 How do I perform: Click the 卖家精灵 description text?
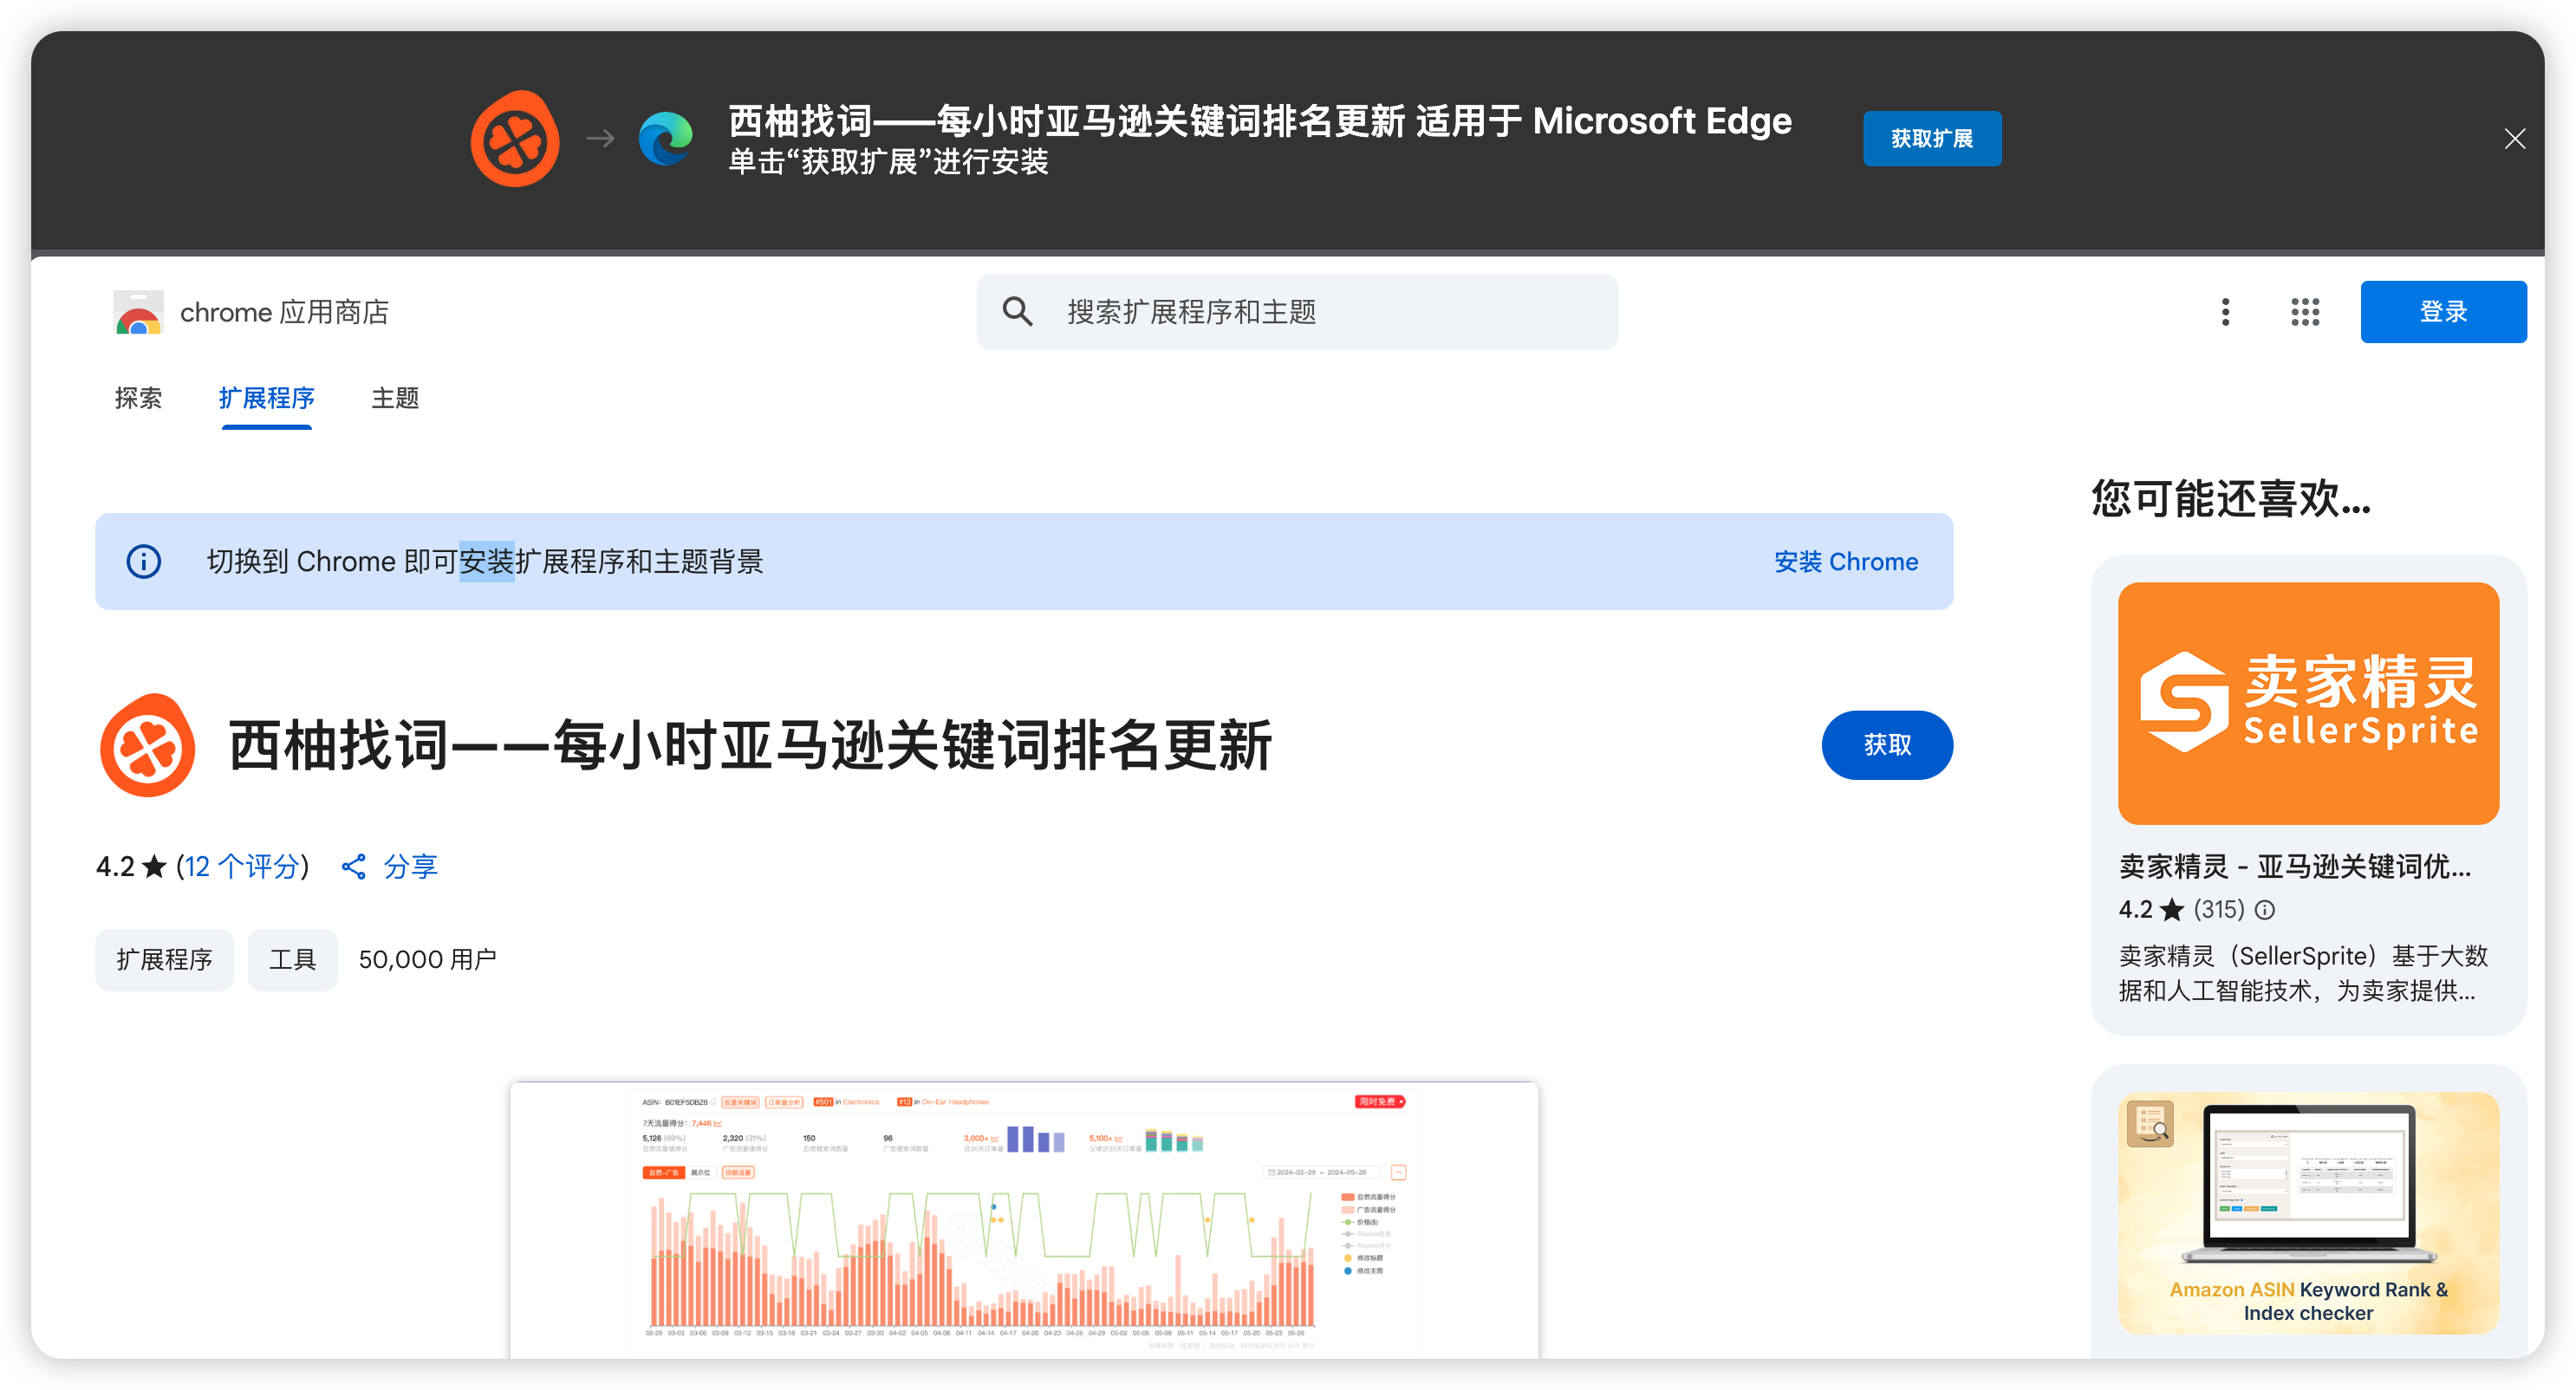[2302, 973]
